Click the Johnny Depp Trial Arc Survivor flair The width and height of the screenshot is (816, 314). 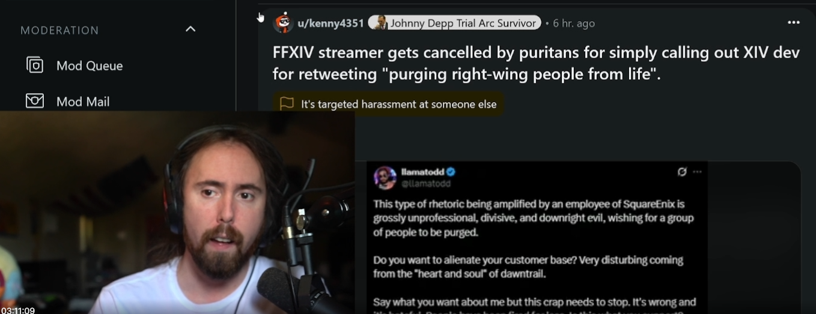tap(454, 23)
